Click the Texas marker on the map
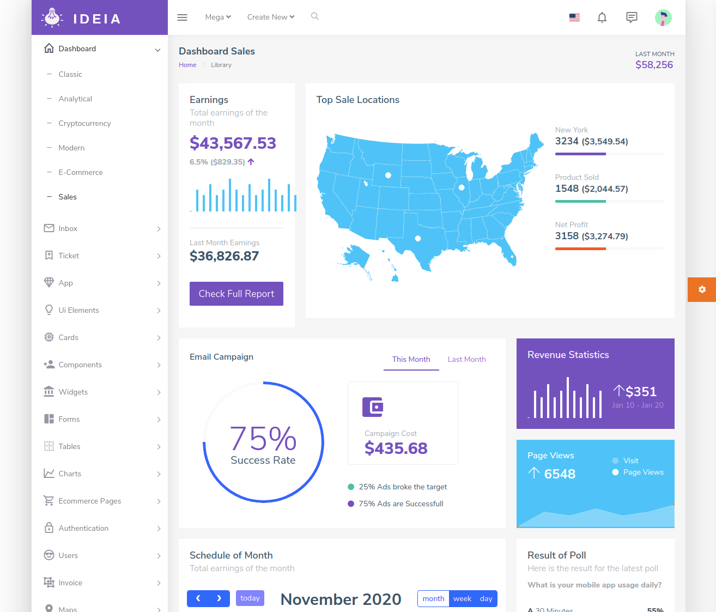 (x=418, y=238)
